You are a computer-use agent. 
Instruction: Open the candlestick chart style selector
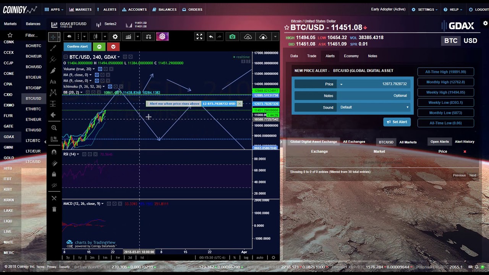96,37
